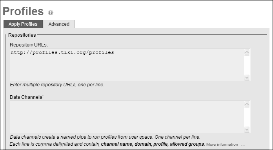Open the help icon beside Profiles heading
Screen dimensions: 273x150
pos(51,12)
